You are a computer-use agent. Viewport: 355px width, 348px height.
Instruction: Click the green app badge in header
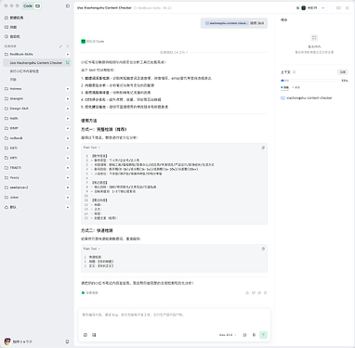[x=304, y=7]
